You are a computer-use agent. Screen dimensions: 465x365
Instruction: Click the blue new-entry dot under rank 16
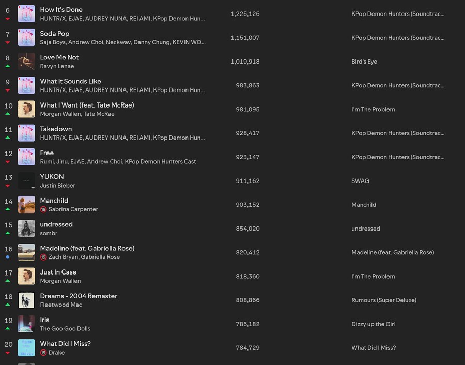click(8, 257)
